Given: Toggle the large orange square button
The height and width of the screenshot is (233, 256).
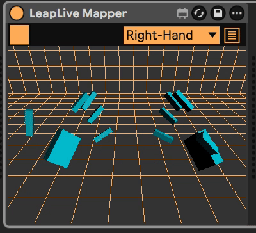Looking at the screenshot, I should click(x=20, y=35).
